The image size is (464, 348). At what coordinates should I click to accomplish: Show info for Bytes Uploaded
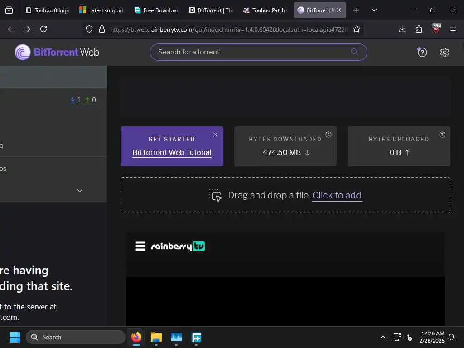(442, 134)
